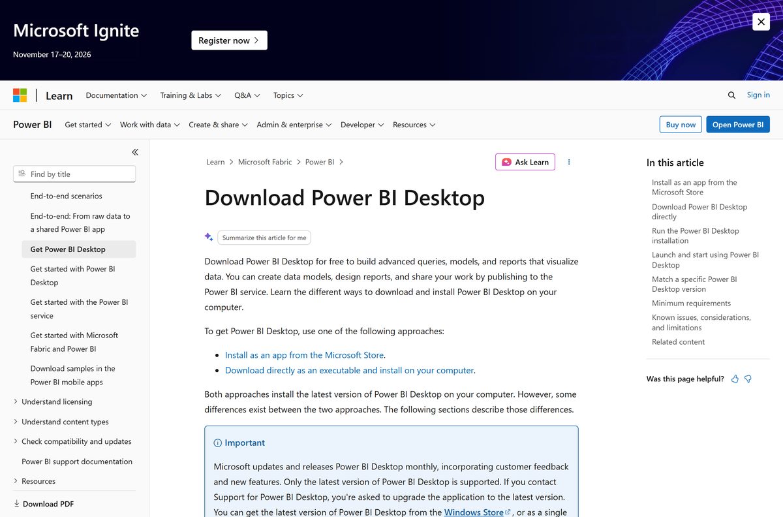The height and width of the screenshot is (517, 783).
Task: Expand the Get started menu
Action: (x=88, y=125)
